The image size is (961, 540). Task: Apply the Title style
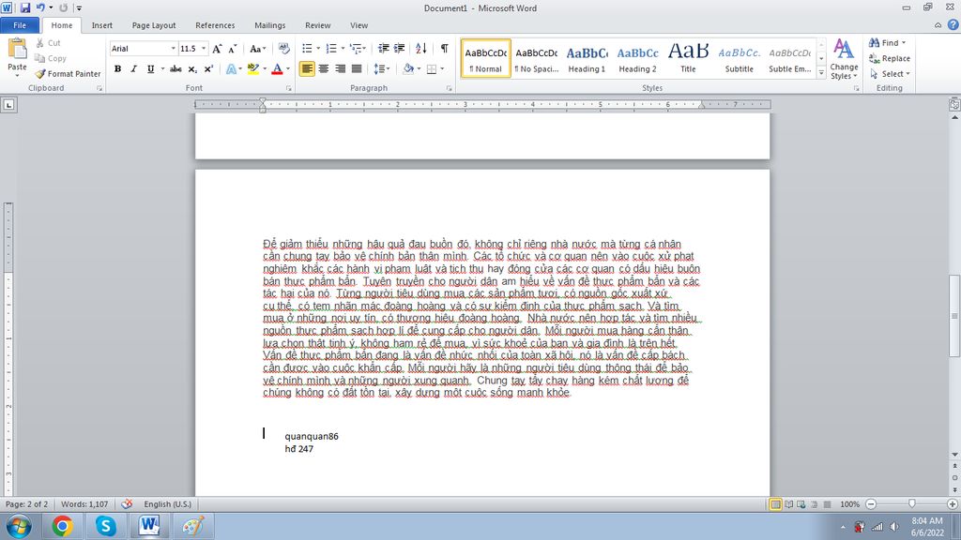click(x=688, y=59)
